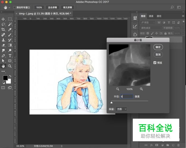Image resolution: width=186 pixels, height=148 pixels.
Task: Swap foreground and background colors
Action: [10, 76]
